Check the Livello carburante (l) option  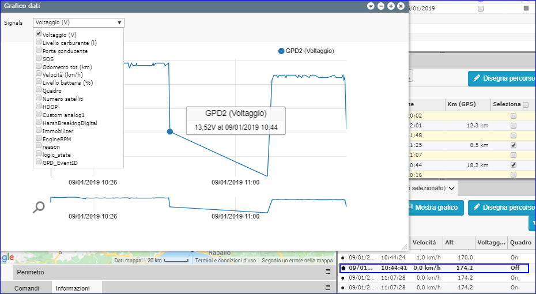click(x=39, y=42)
